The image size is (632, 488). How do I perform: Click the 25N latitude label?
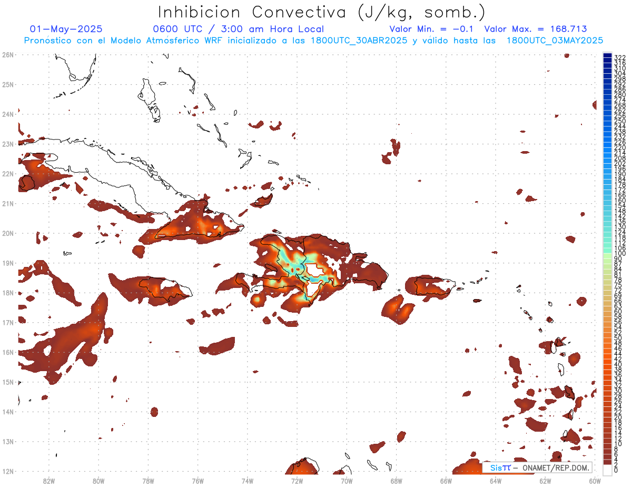pos(7,84)
